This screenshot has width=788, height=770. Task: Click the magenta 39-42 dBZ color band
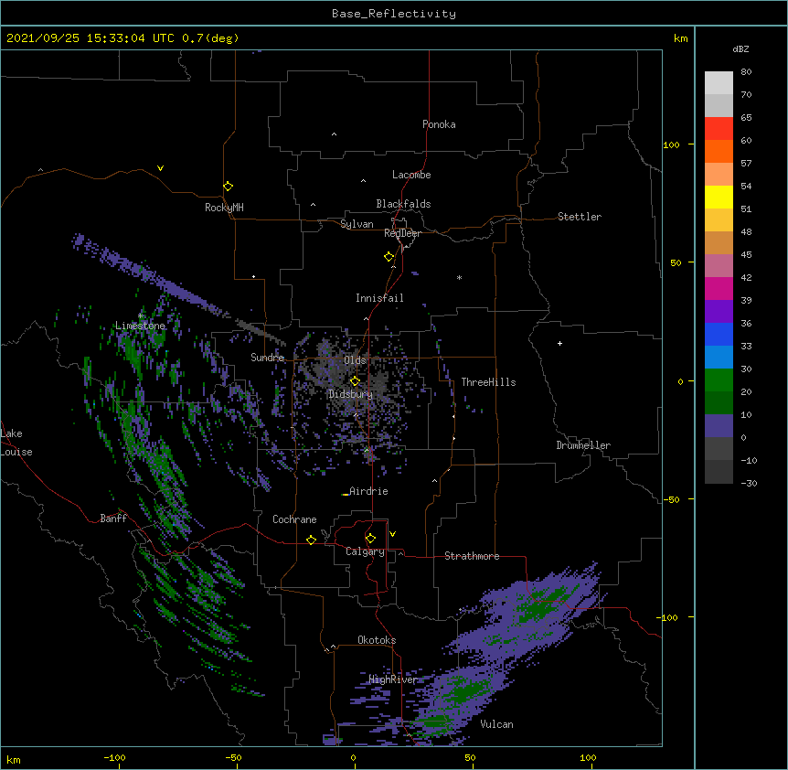pos(719,288)
